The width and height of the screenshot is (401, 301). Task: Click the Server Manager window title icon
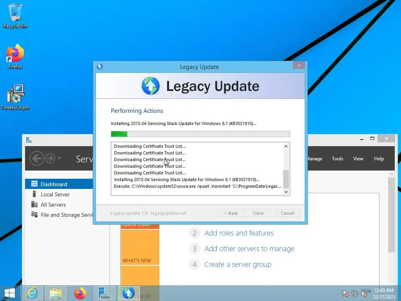29,140
